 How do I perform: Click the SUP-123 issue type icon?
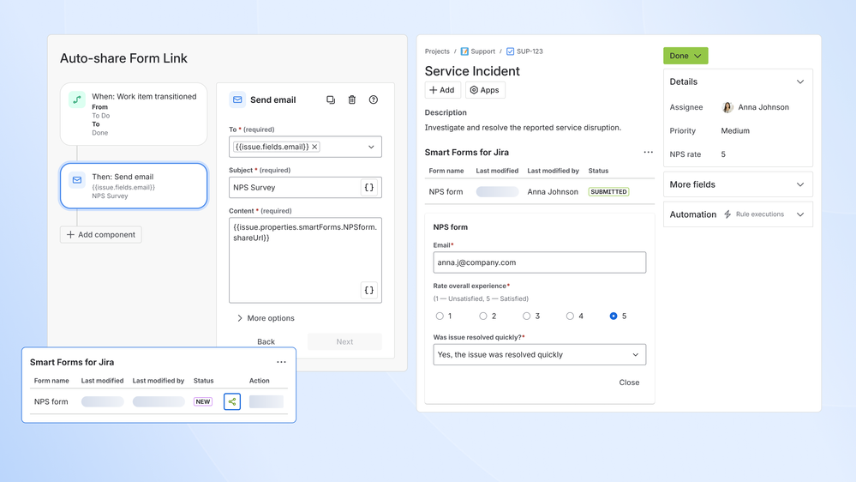click(x=510, y=51)
